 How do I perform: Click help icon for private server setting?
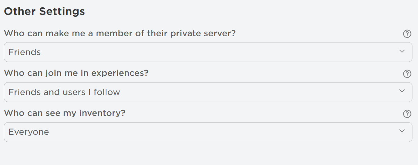(407, 34)
